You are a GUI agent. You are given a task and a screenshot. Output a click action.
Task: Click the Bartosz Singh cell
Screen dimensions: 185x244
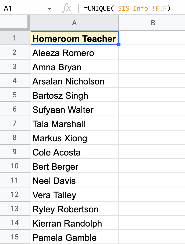[74, 96]
